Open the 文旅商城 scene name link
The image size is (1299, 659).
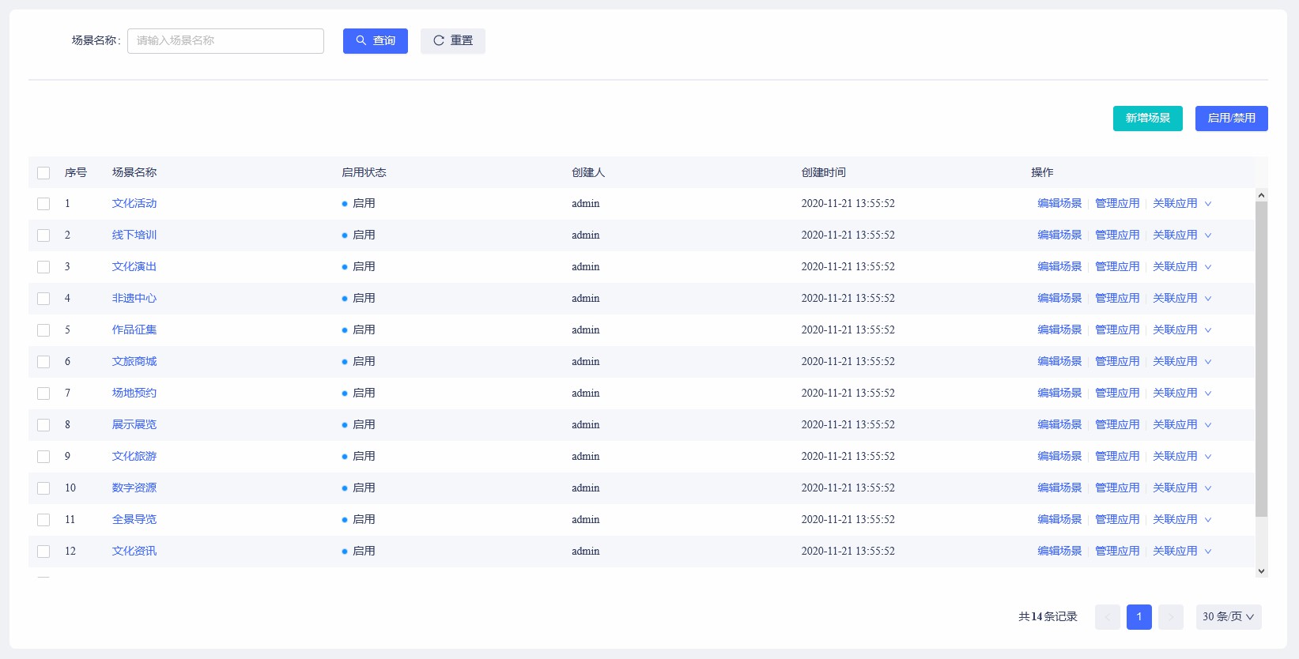pos(134,361)
